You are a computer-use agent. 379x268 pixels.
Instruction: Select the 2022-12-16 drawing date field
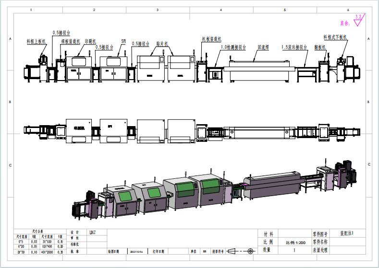(x=135, y=251)
